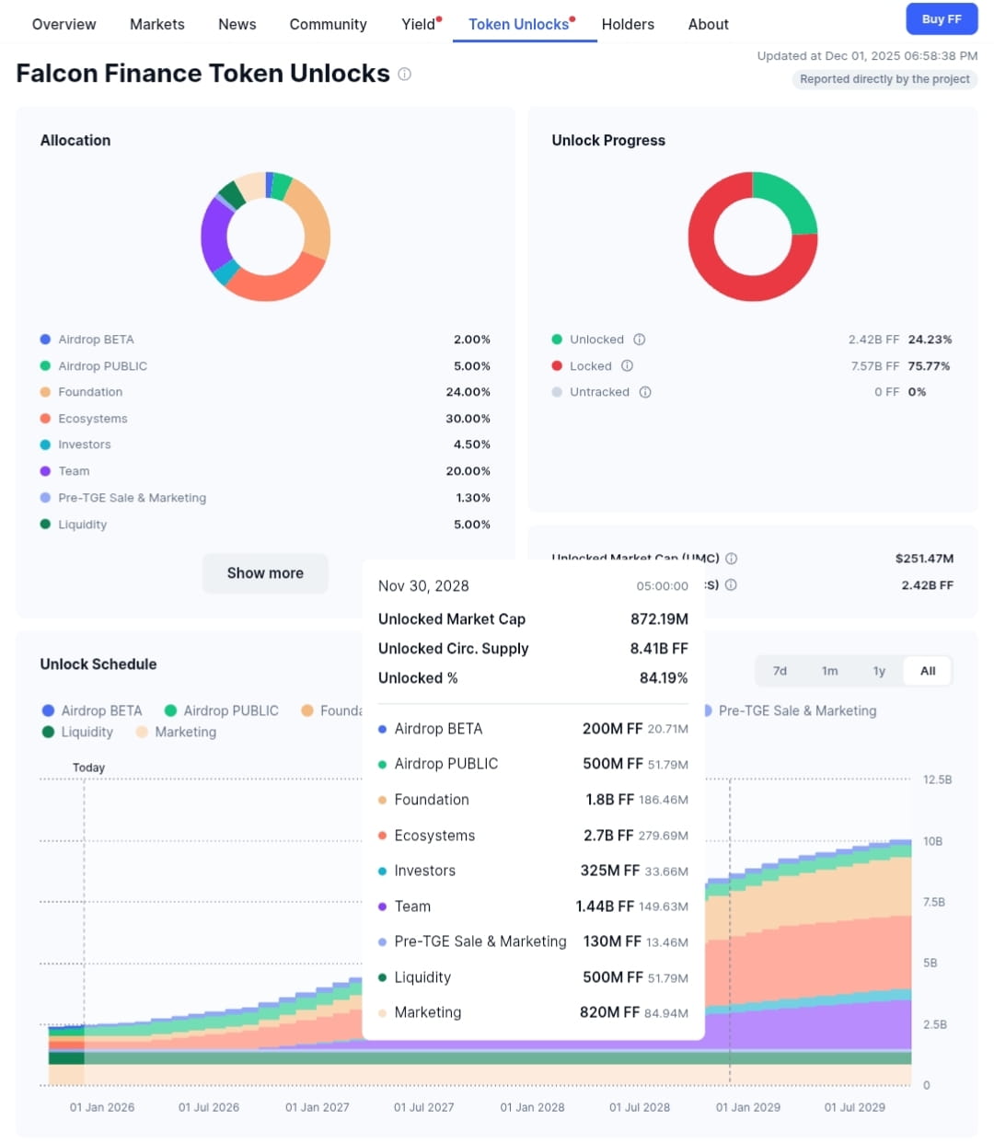
Task: Click the Team 20.00% allocation value
Action: point(468,470)
